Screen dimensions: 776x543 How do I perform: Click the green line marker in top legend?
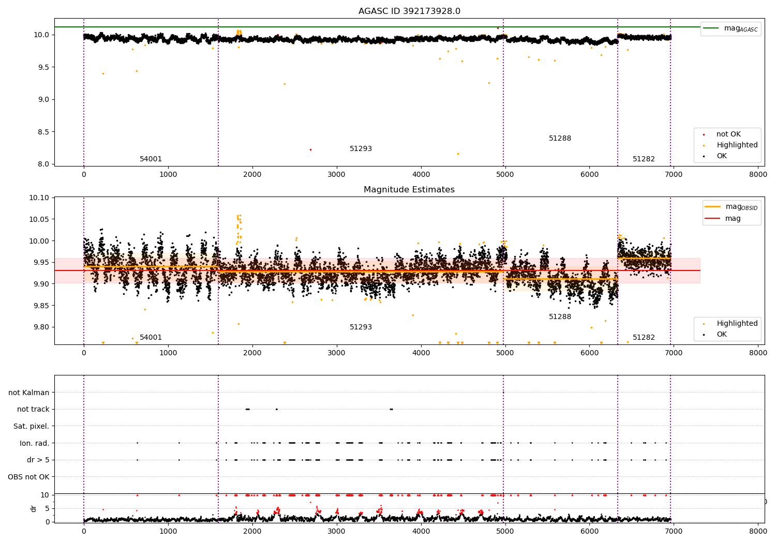coord(712,28)
